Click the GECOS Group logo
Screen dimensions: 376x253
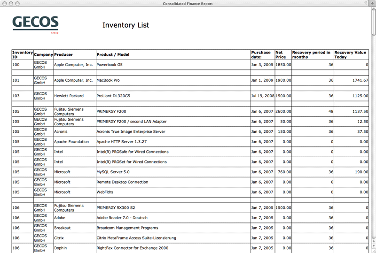pyautogui.click(x=36, y=25)
